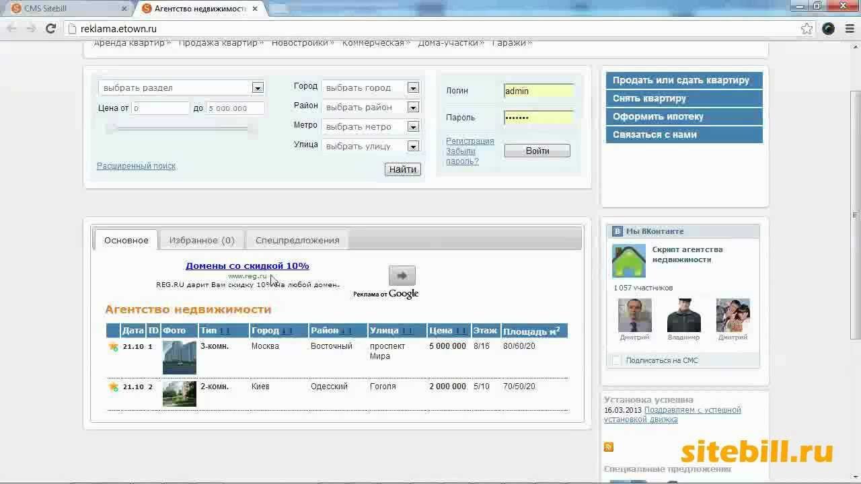Open the orange RSS feed icon
This screenshot has width=861, height=484.
click(x=609, y=447)
